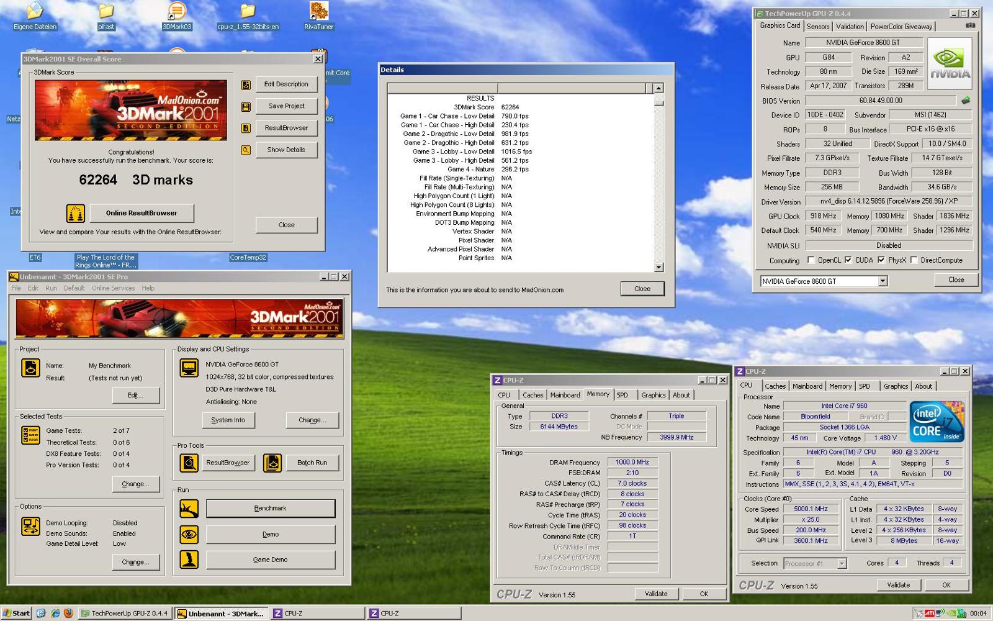Click Validate in CPU-Z processor window
Viewport: 993px width, 621px height.
pyautogui.click(x=898, y=585)
